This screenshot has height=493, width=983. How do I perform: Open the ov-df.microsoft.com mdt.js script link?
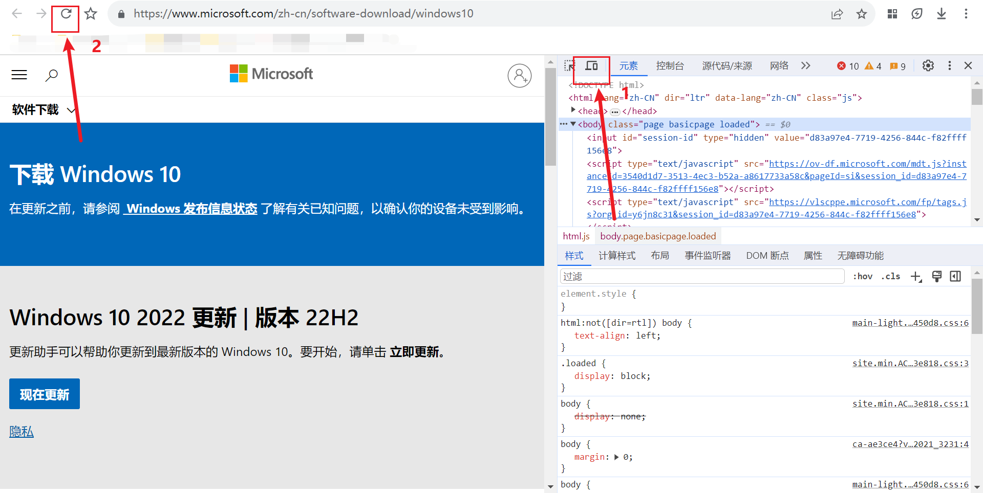pos(777,176)
